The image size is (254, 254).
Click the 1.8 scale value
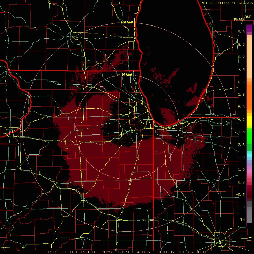click(x=241, y=157)
